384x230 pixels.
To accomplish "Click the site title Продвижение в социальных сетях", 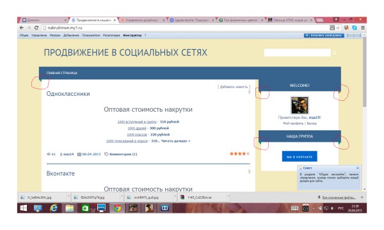I will tap(125, 52).
